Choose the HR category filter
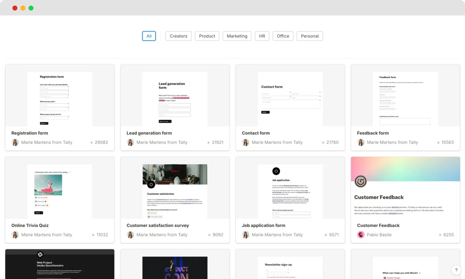 [x=262, y=36]
